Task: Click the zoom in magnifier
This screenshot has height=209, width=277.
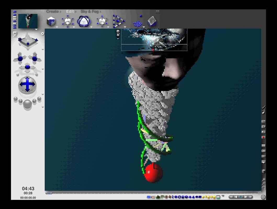Action: [x=264, y=179]
